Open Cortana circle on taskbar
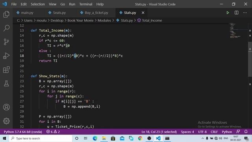This screenshot has width=252, height=142. click(77, 138)
